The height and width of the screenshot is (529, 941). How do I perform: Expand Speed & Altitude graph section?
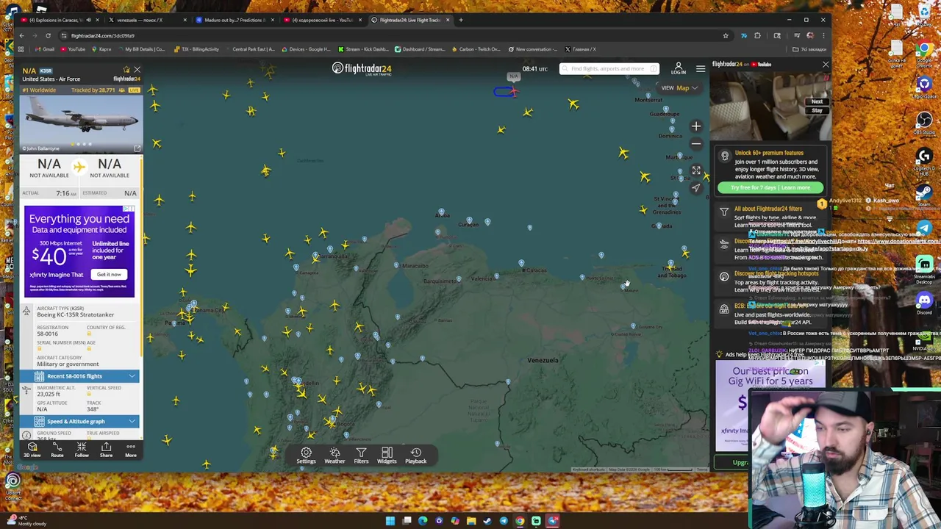[x=81, y=422]
